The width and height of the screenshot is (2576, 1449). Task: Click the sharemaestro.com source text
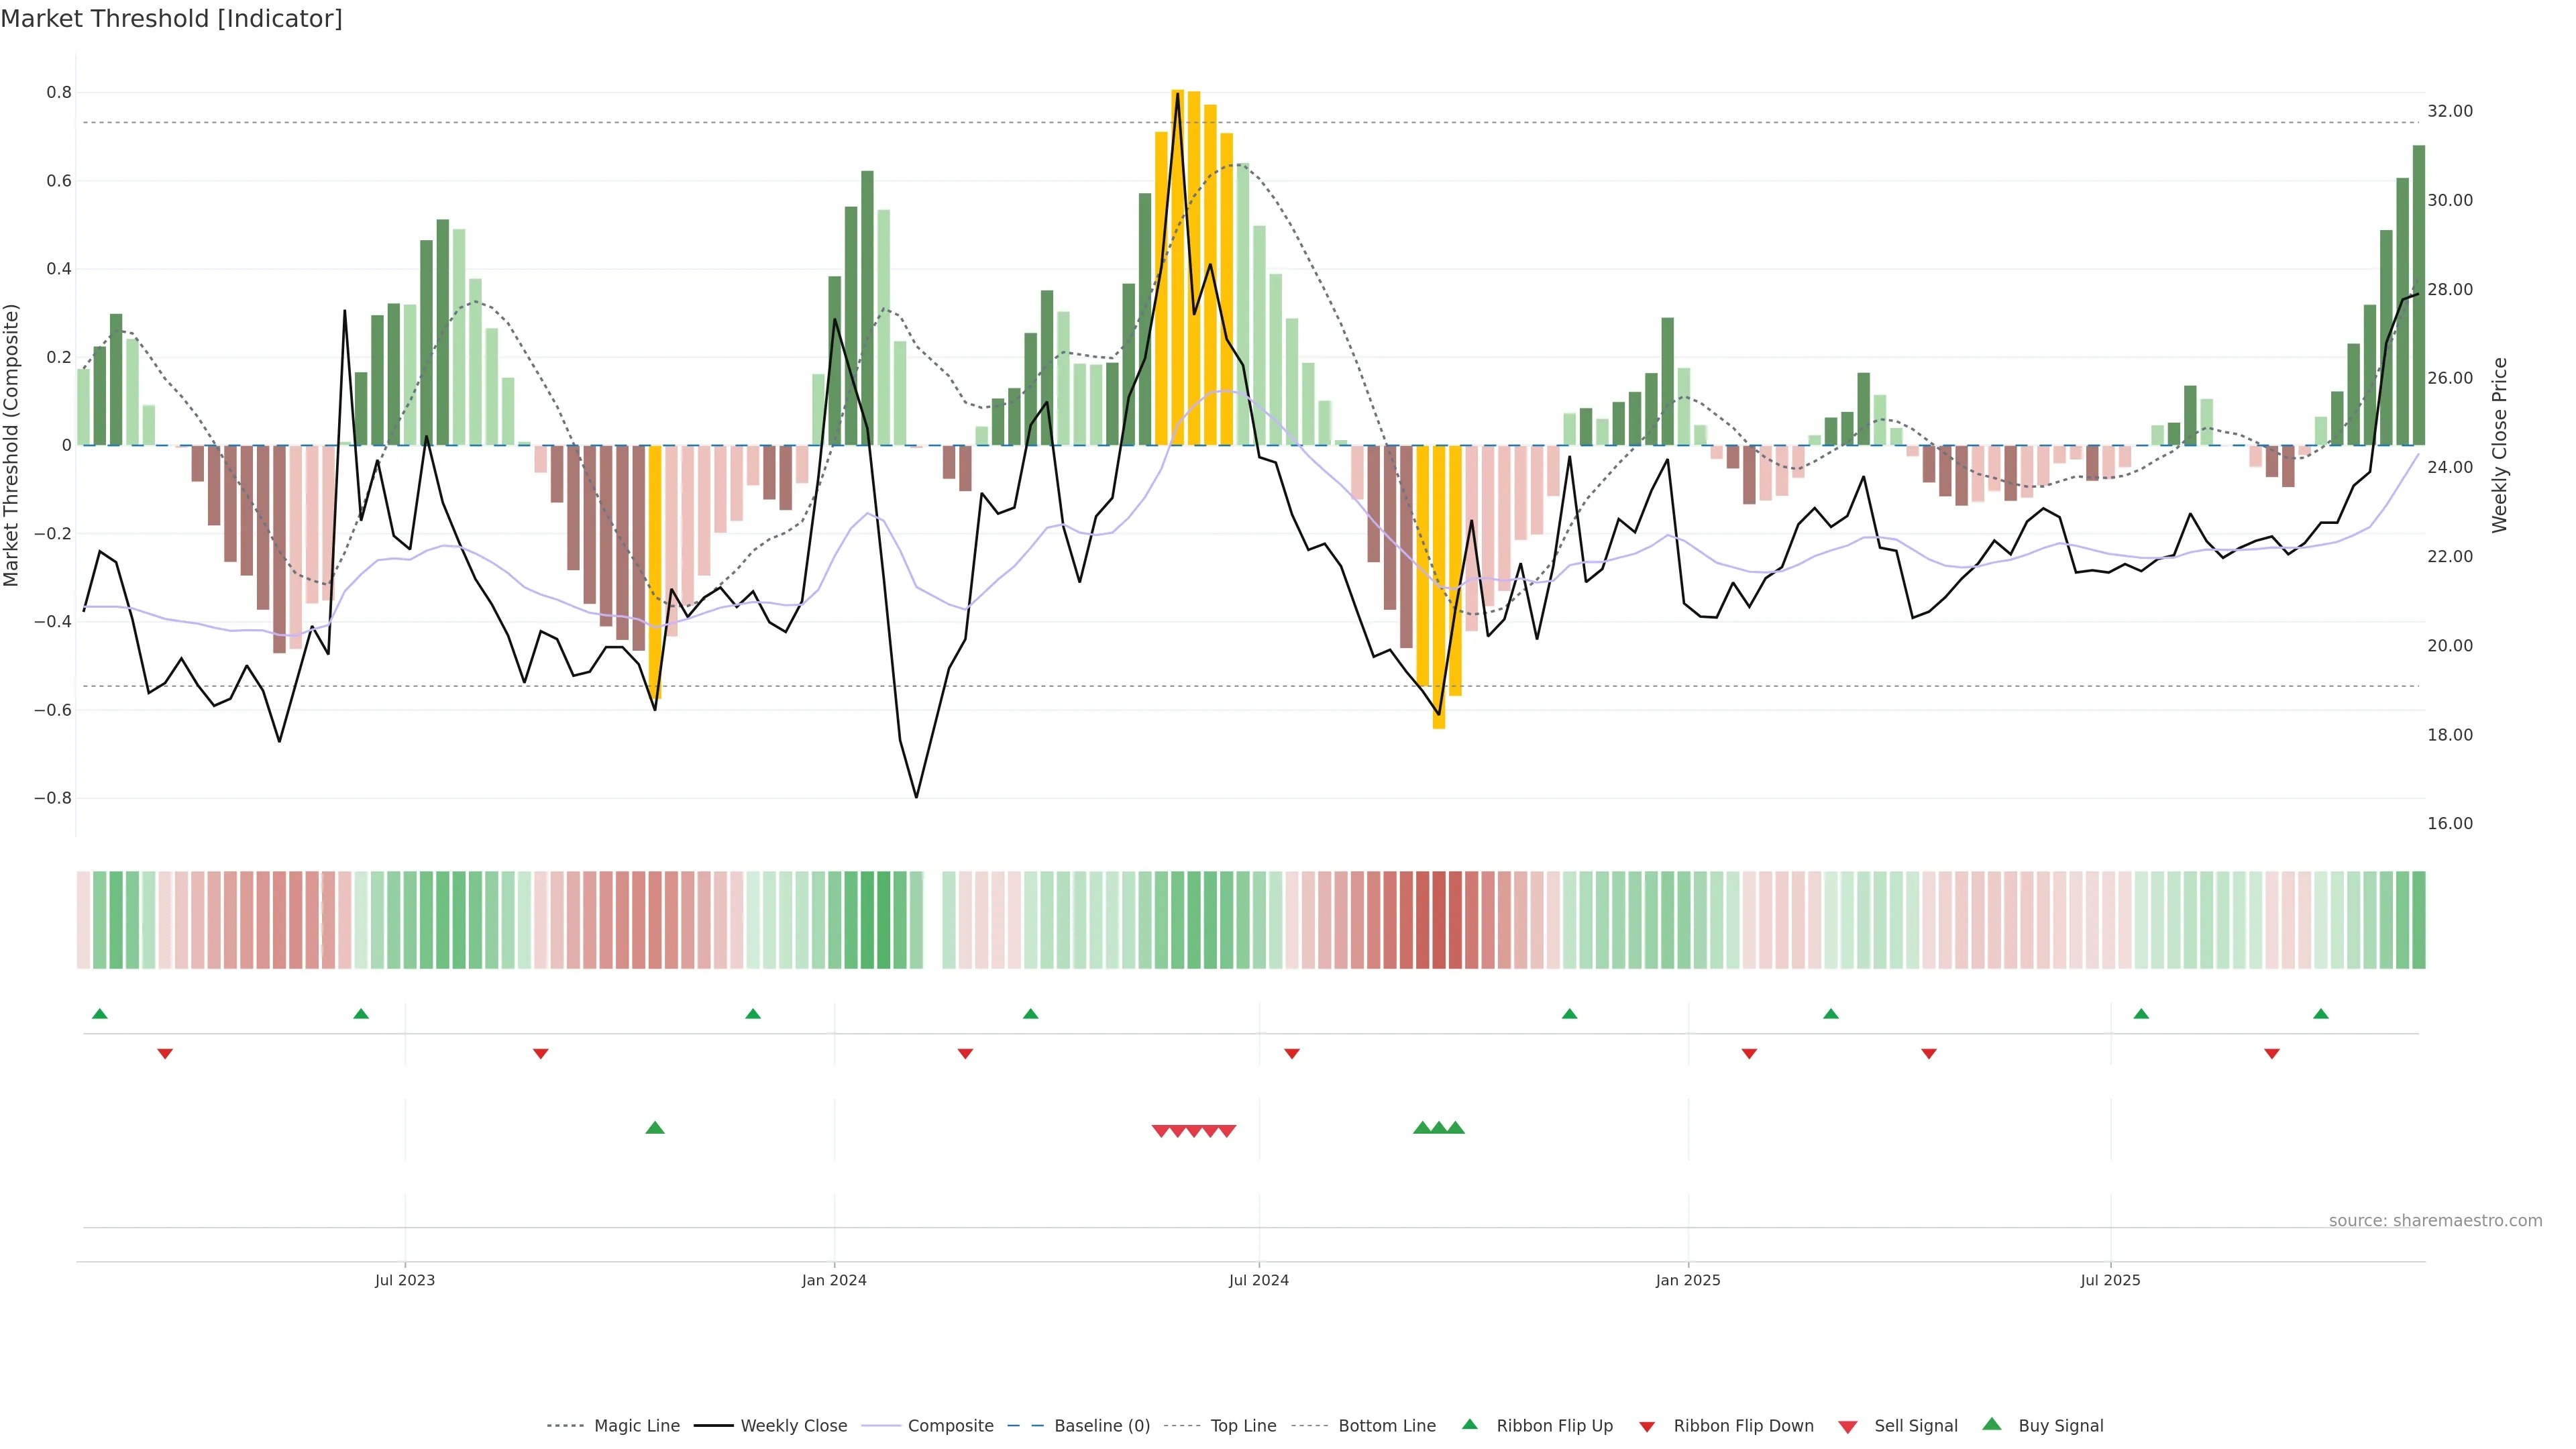click(x=2435, y=1221)
